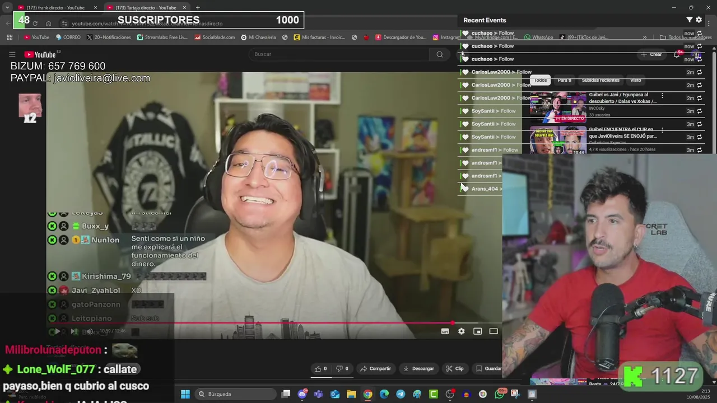The width and height of the screenshot is (717, 403).
Task: Open the YouTube account avatar menu
Action: point(697,54)
